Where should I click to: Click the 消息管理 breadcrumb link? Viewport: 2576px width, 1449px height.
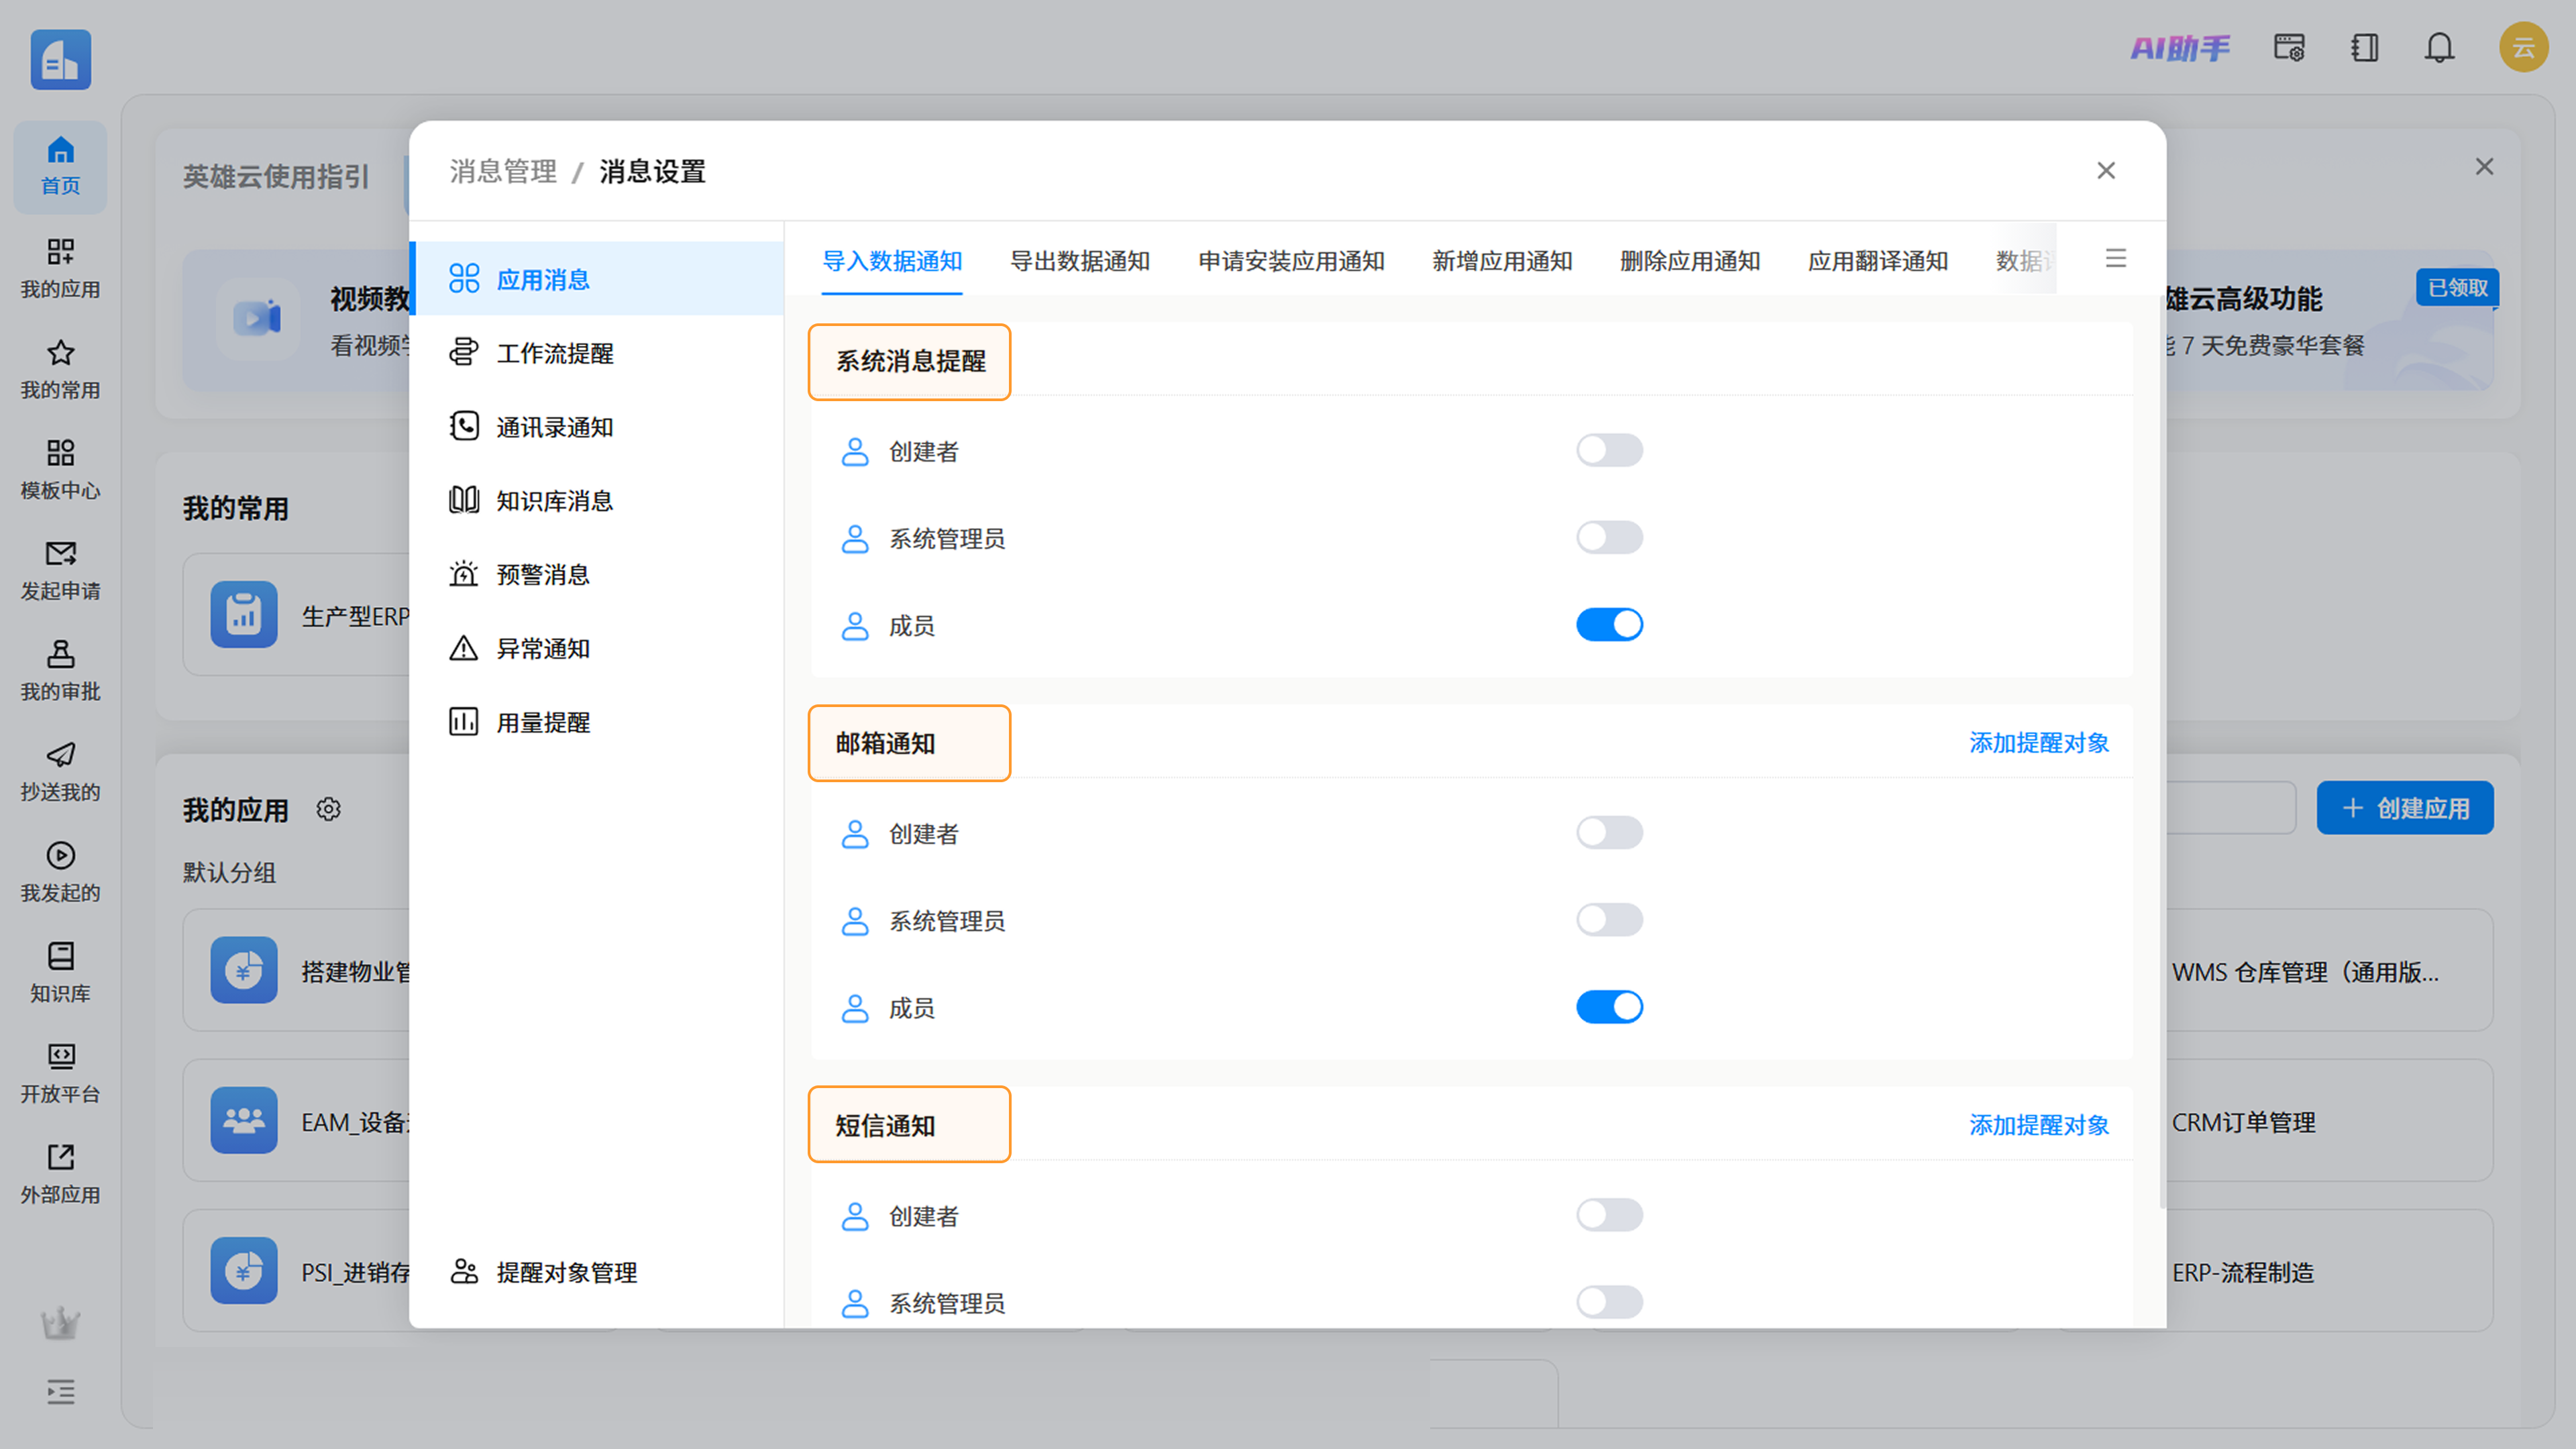point(502,171)
